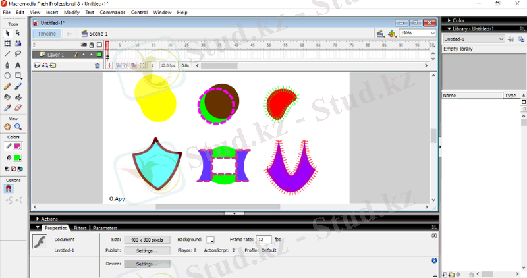
Task: Open the magenta stroke color swatch
Action: 18,146
